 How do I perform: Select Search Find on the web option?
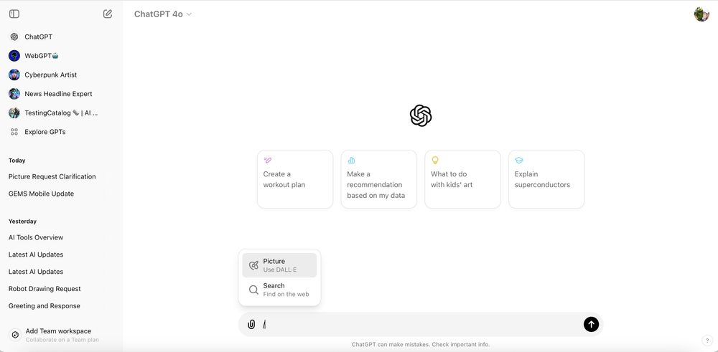[279, 290]
